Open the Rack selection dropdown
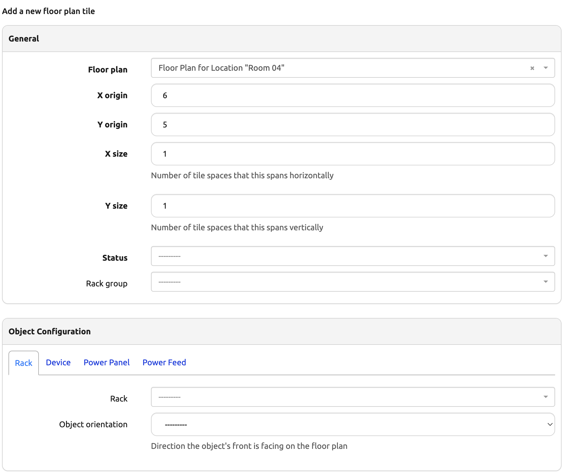The width and height of the screenshot is (563, 474). click(x=345, y=397)
